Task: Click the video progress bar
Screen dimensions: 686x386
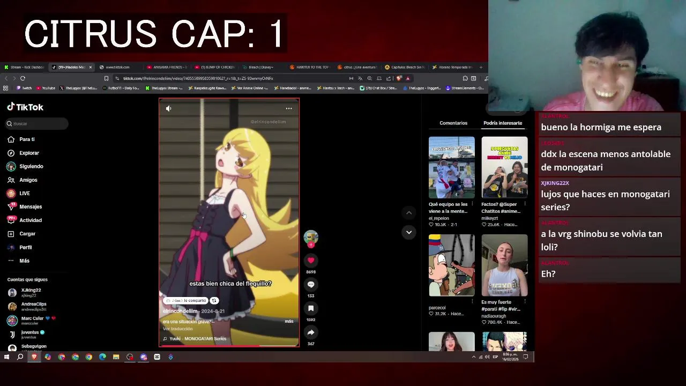Action: 229,346
